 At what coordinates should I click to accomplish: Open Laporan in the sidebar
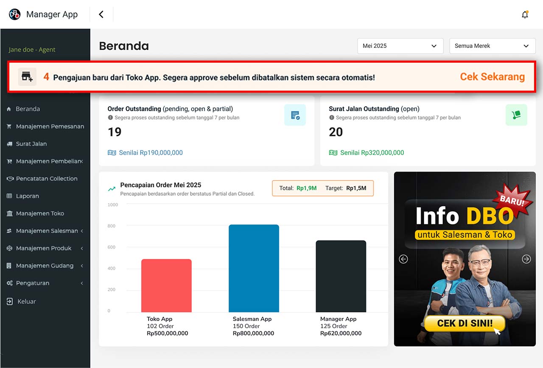pos(27,196)
